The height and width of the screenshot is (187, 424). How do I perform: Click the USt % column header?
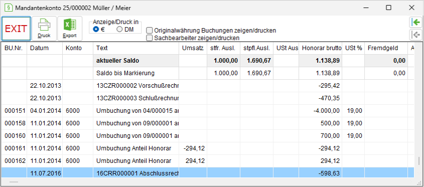[353, 48]
